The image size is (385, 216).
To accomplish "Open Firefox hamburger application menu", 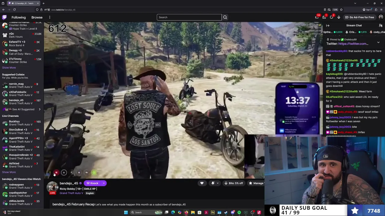I will [x=381, y=10].
